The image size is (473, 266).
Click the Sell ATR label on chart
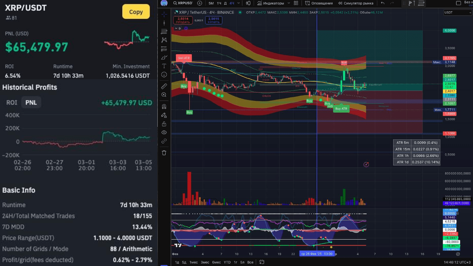pos(183,58)
